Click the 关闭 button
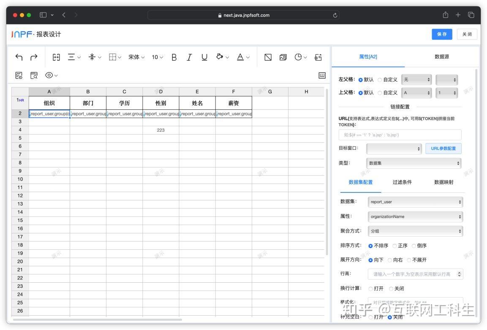This screenshot has width=487, height=330. click(x=467, y=34)
